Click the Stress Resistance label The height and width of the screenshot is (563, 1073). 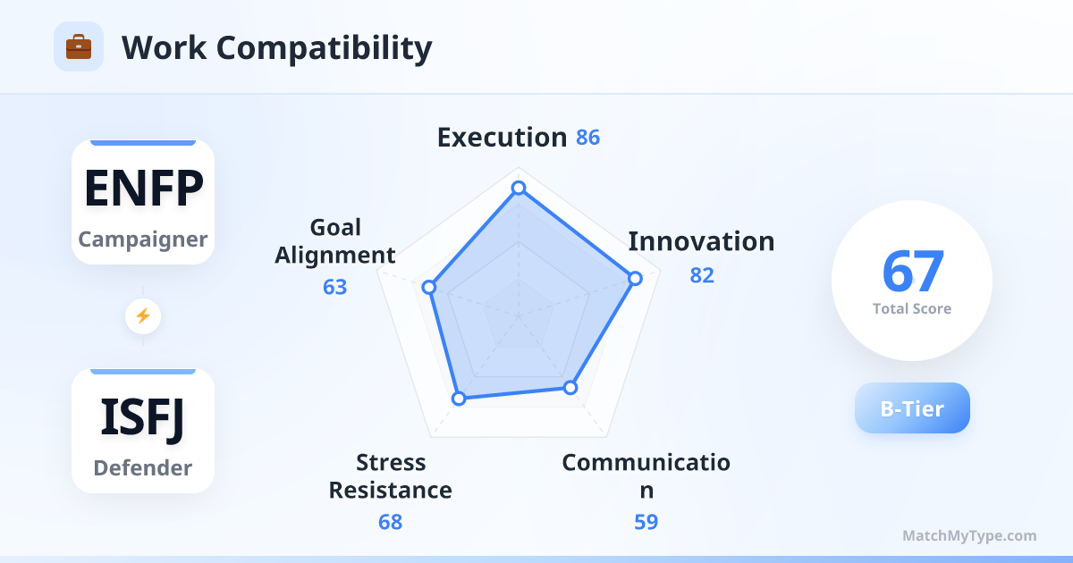(390, 476)
